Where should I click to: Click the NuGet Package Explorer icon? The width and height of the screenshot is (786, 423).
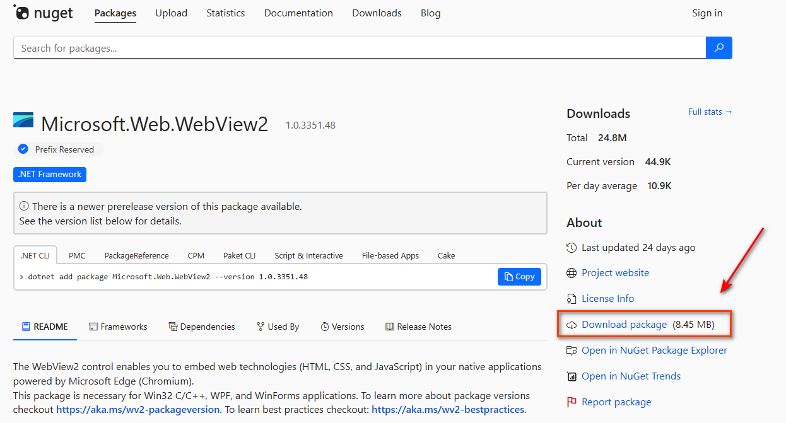tap(572, 351)
